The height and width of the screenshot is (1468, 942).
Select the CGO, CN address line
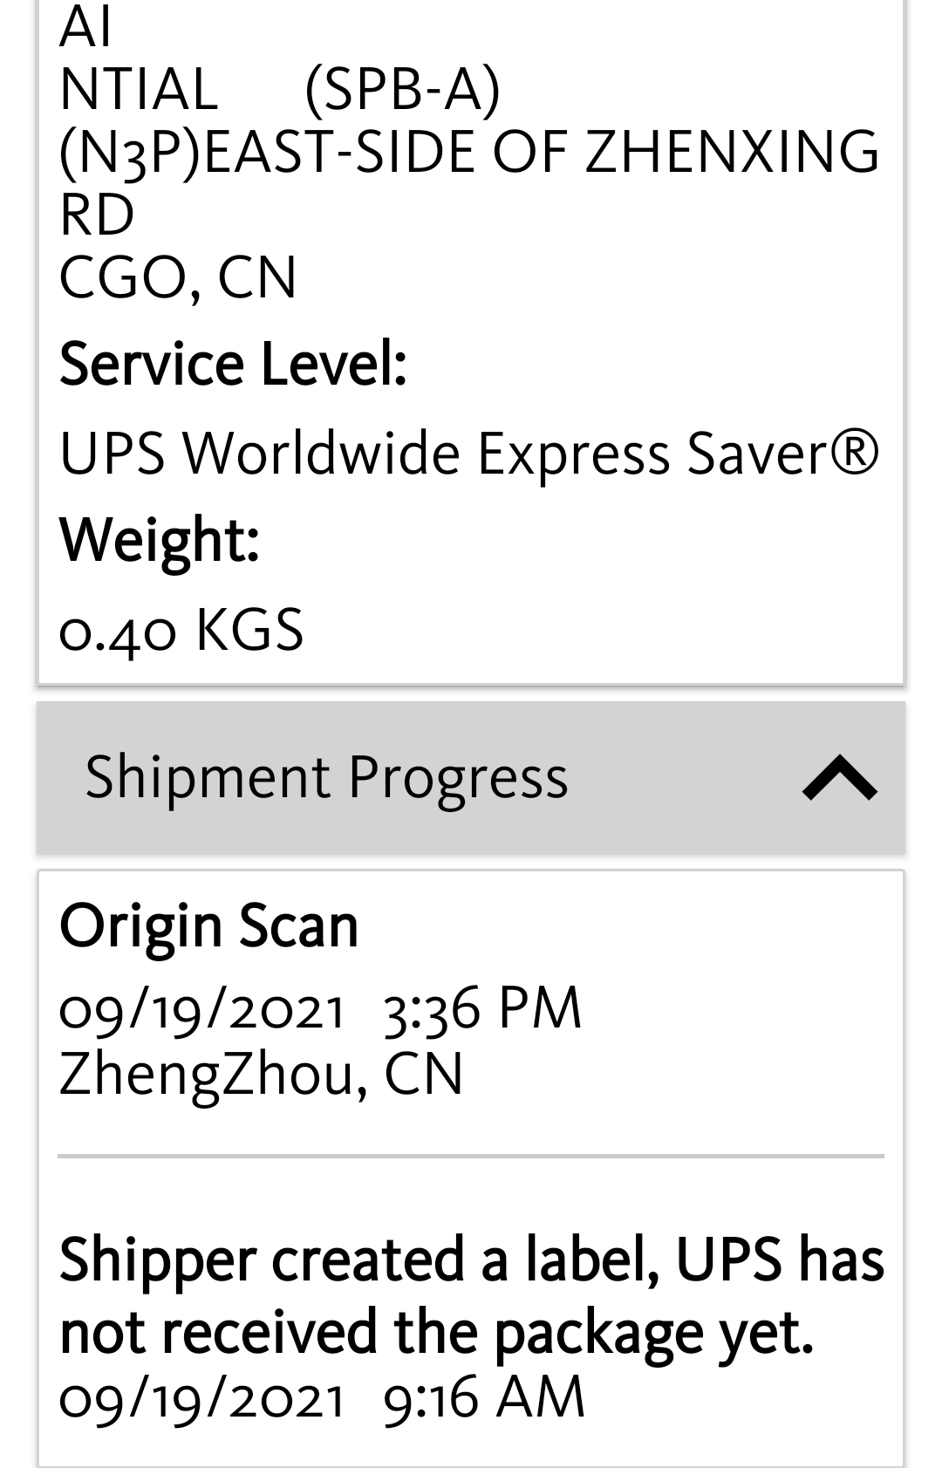(x=178, y=277)
